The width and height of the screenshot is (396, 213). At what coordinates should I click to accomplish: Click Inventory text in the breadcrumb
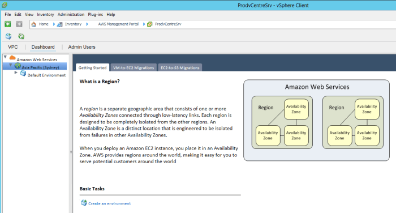pyautogui.click(x=73, y=24)
